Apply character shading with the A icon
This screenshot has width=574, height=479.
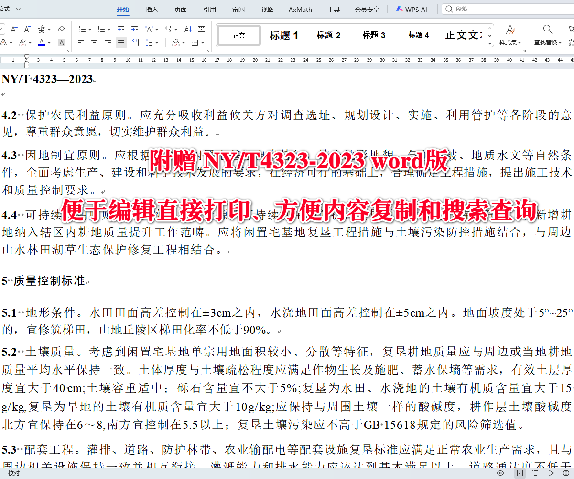61,42
